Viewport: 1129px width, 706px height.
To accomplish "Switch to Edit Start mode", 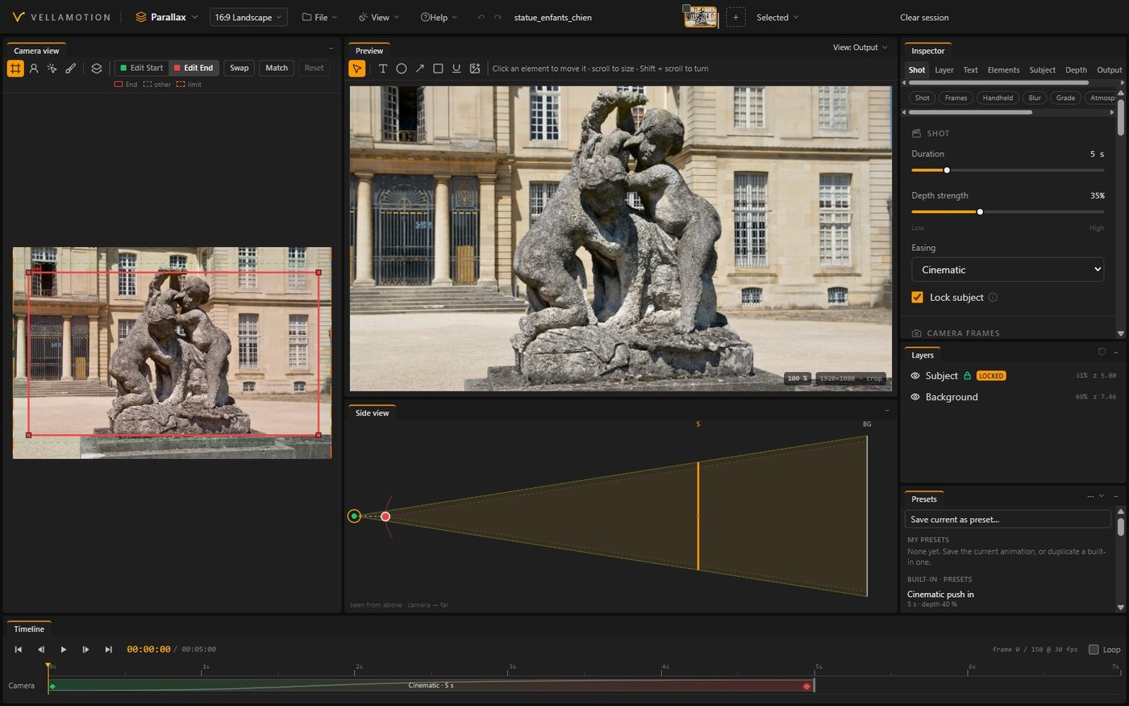I will (142, 68).
